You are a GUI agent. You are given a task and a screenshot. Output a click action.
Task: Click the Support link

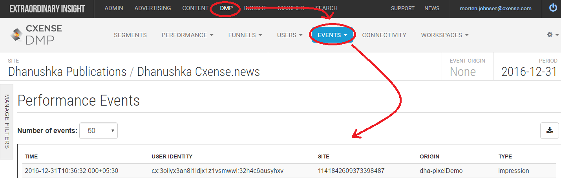coord(403,8)
